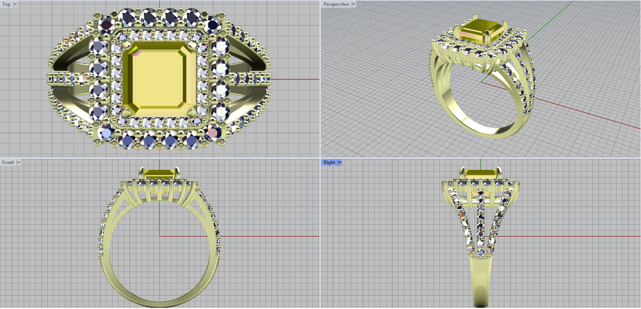Open the Top viewport dropdown arrow
This screenshot has width=641, height=309.
[x=16, y=4]
